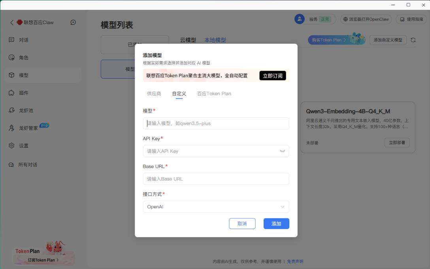430x269 pixels.
Task: Open the 角色 sidebar section
Action: point(43,58)
